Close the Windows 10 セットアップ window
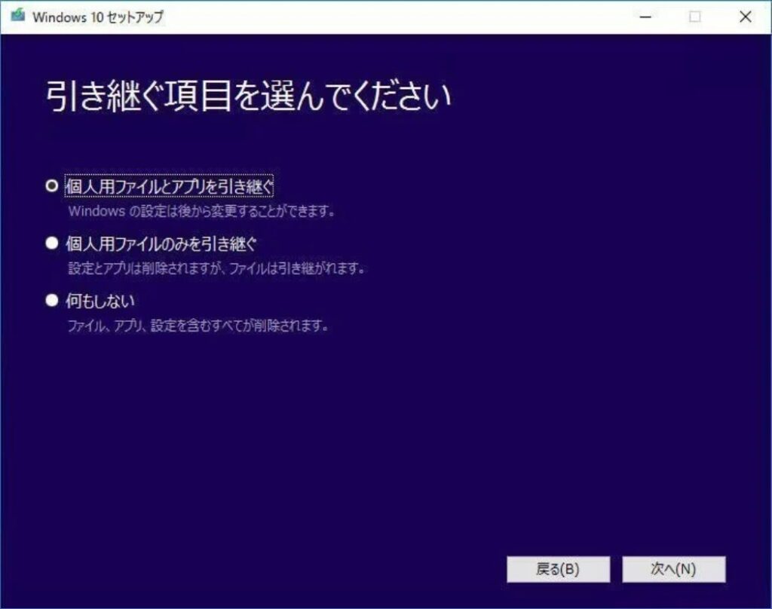This screenshot has width=772, height=609. click(x=746, y=17)
